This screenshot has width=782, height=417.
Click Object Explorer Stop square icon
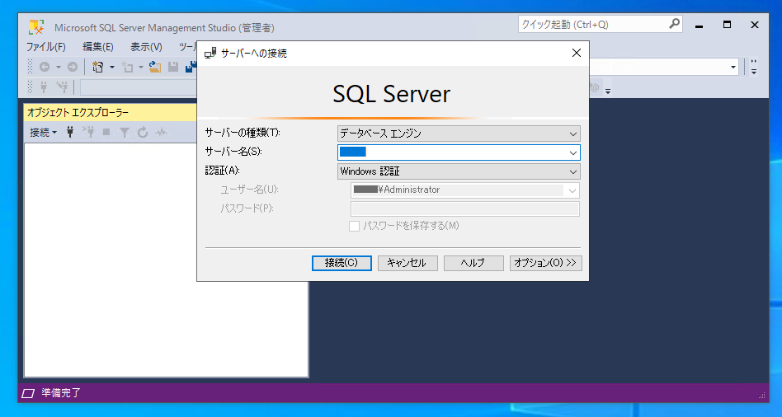point(106,132)
